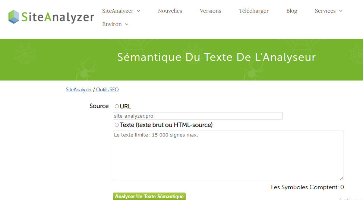The width and height of the screenshot is (363, 200).
Task: Go to Nouvelles page
Action: (x=170, y=11)
